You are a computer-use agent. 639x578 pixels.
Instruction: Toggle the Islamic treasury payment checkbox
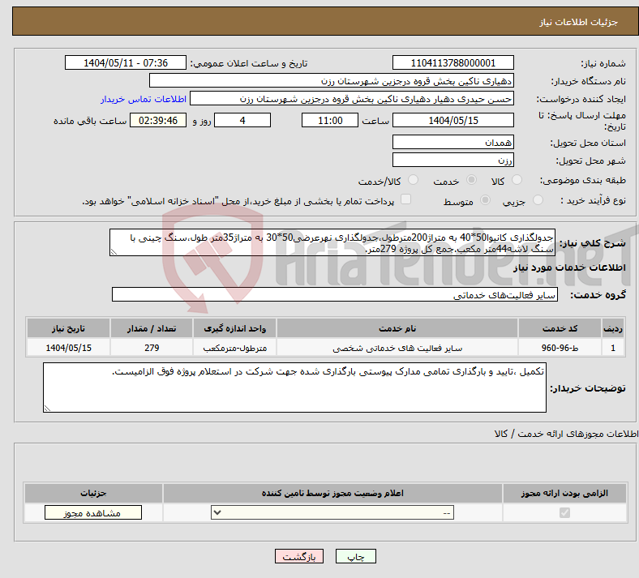pos(405,199)
